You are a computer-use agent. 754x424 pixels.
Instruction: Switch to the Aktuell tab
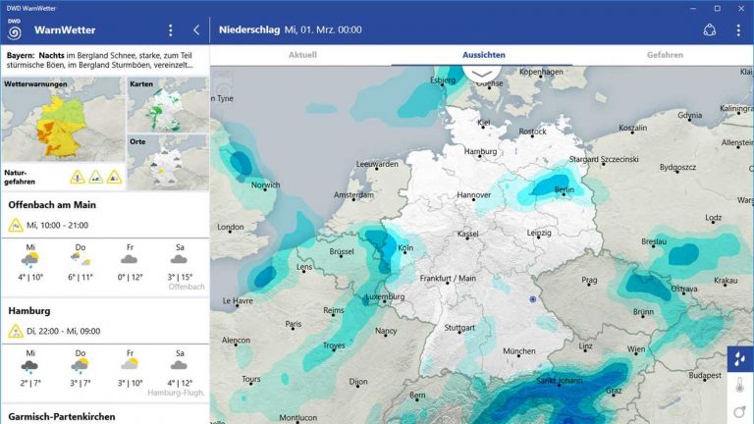click(x=302, y=55)
